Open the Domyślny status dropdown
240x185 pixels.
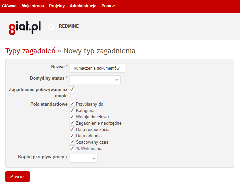(x=95, y=80)
